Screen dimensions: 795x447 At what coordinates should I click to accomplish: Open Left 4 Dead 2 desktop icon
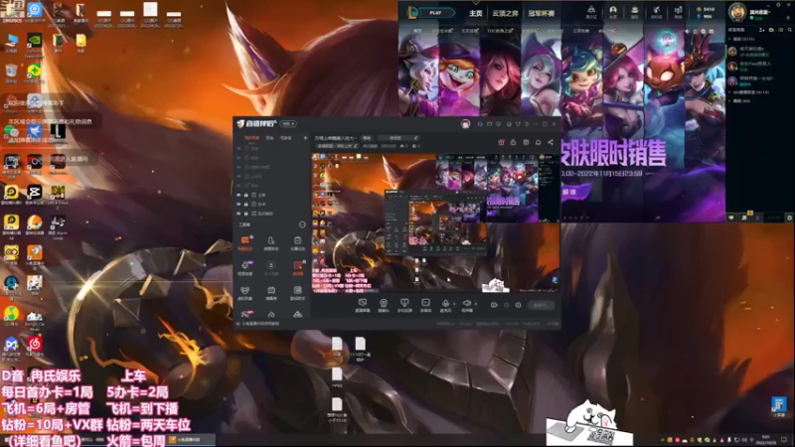[58, 196]
